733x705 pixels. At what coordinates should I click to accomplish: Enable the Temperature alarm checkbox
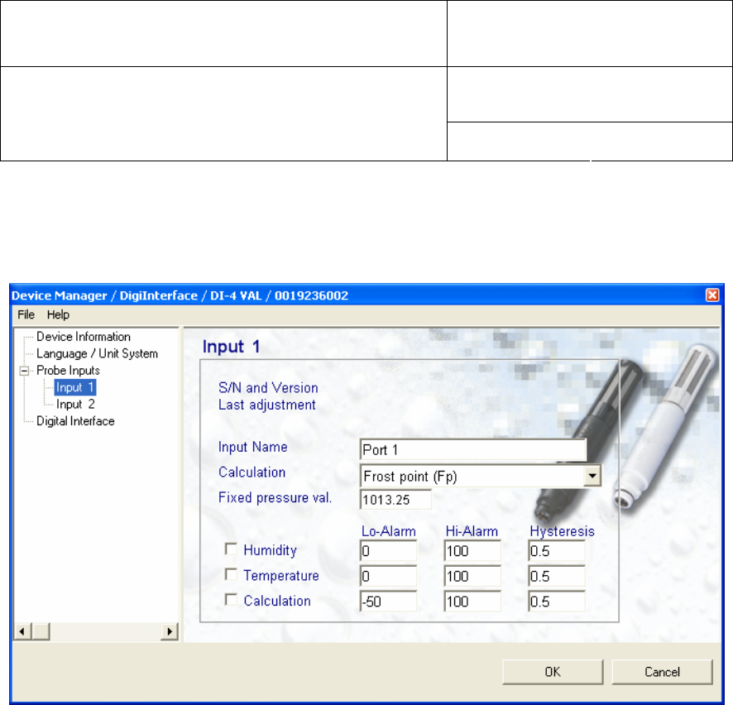pyautogui.click(x=231, y=574)
